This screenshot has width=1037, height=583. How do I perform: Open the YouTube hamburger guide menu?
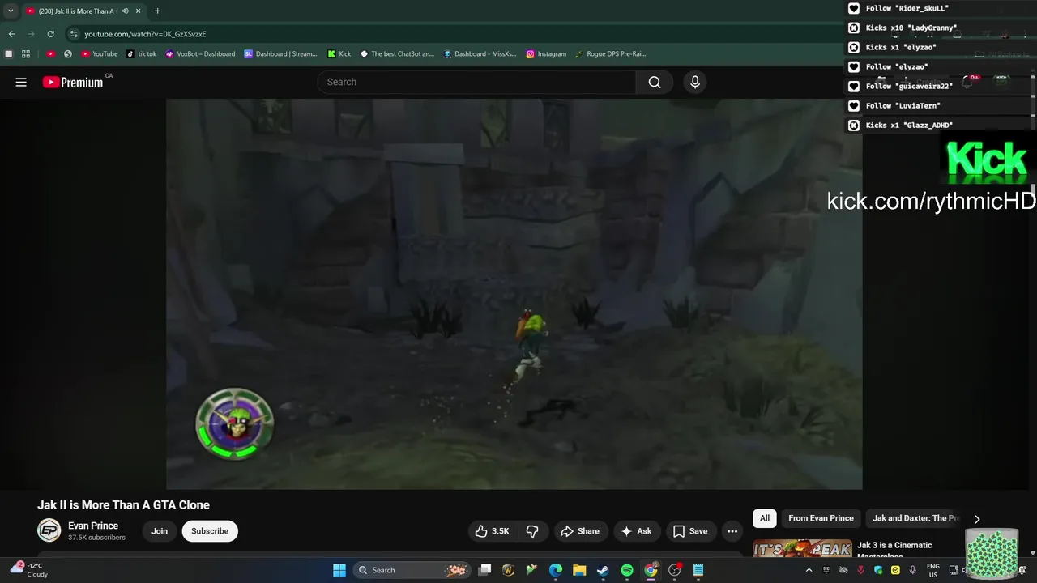point(21,82)
